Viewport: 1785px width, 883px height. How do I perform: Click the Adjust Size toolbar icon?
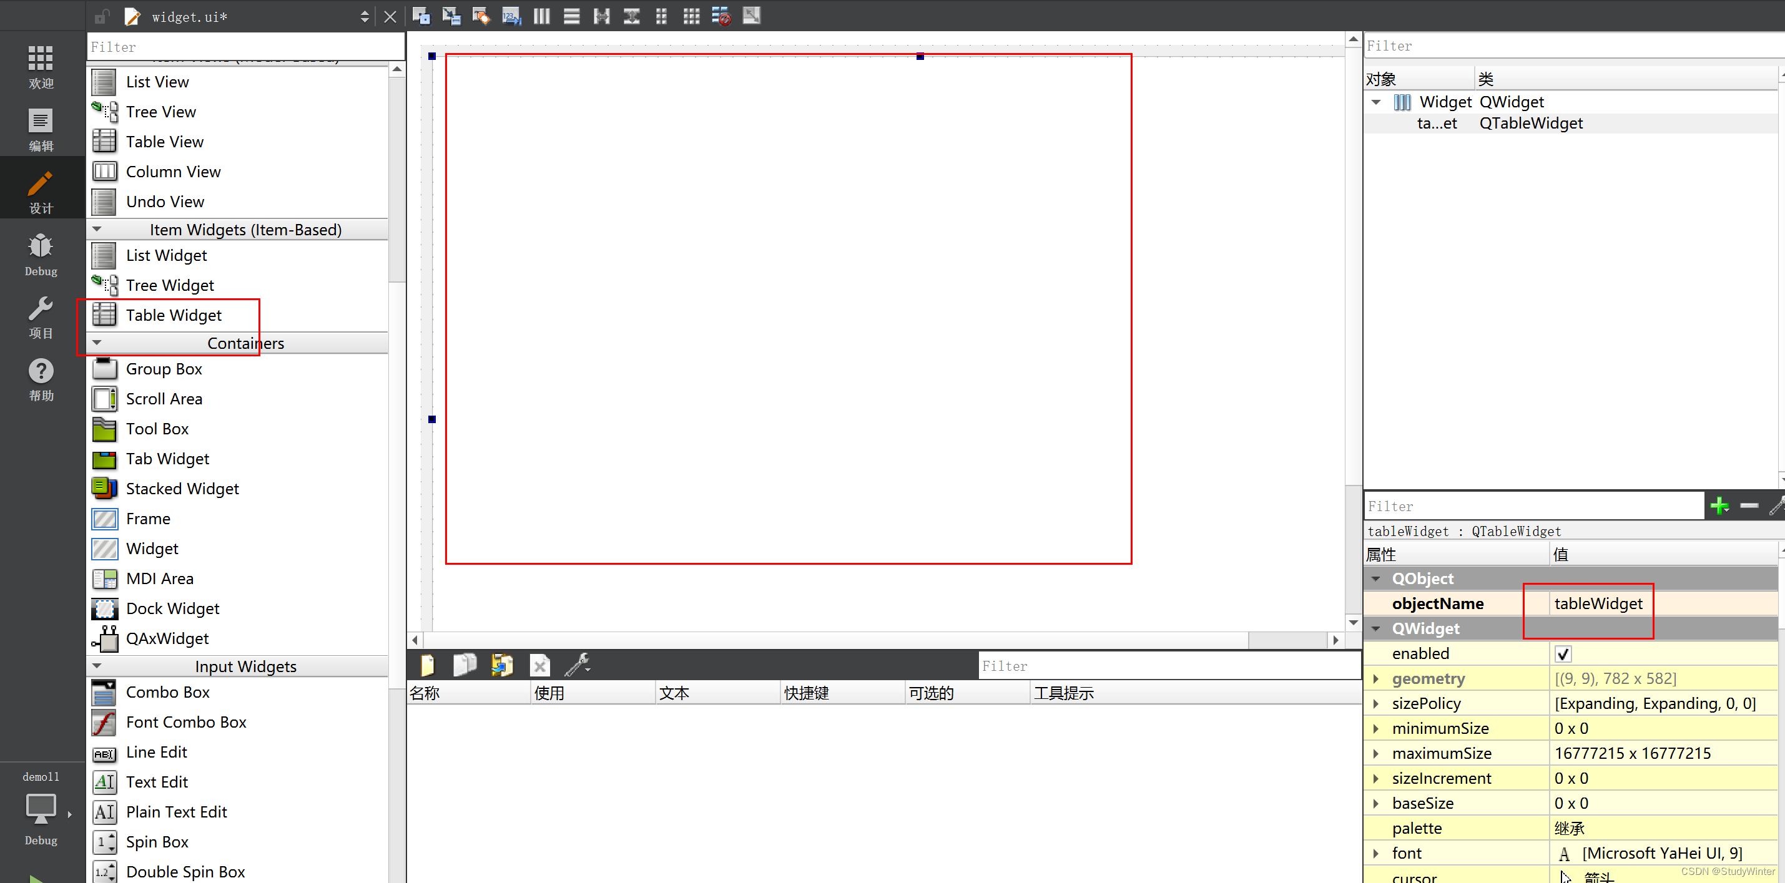[751, 16]
